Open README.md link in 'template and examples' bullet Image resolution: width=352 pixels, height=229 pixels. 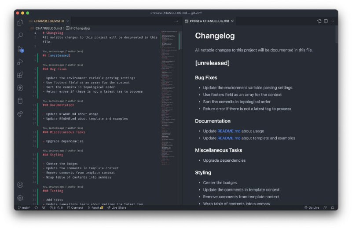tap(229, 138)
